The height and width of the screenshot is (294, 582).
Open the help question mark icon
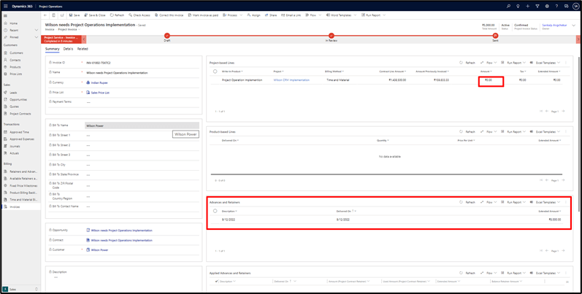(556, 6)
